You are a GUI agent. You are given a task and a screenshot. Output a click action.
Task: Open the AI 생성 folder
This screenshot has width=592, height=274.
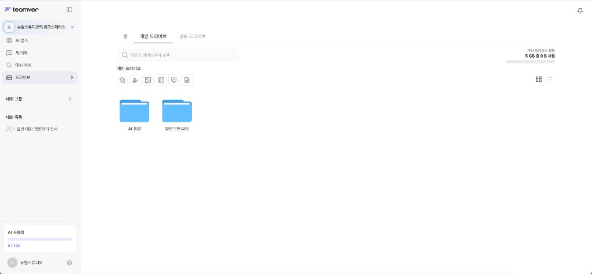coord(134,115)
